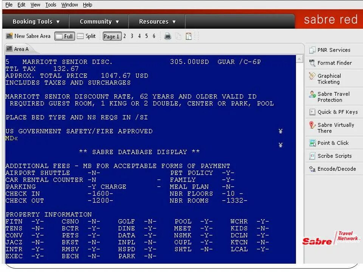363x272 pixels.
Task: Switch to page 6
Action: pos(154,36)
